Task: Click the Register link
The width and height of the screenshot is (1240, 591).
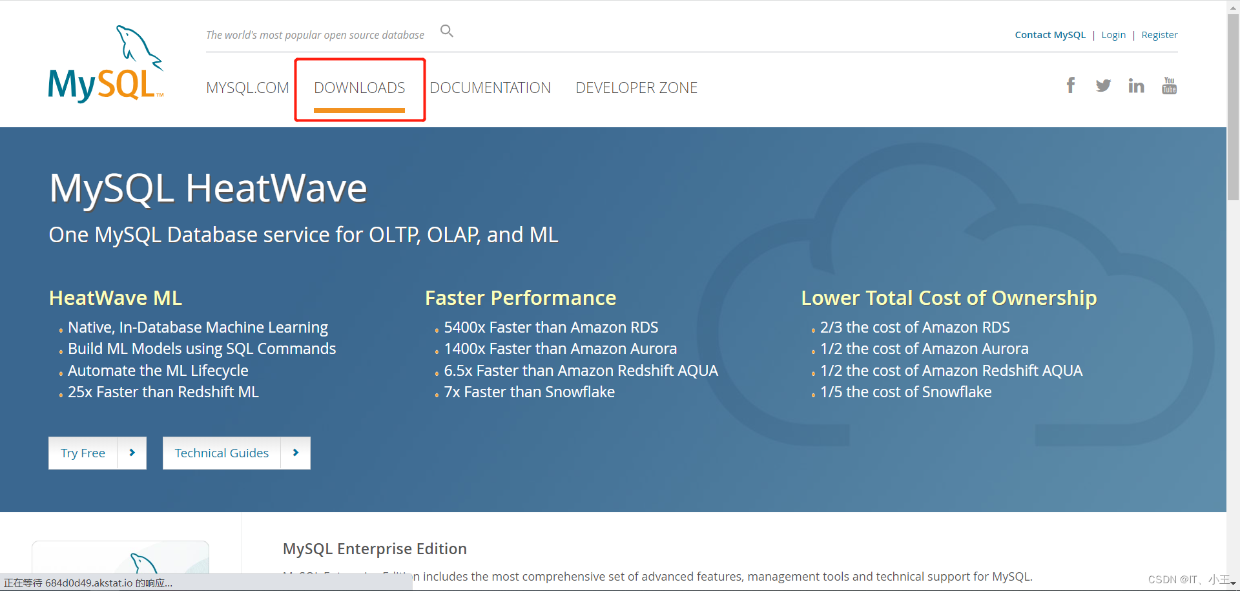Action: pyautogui.click(x=1159, y=35)
